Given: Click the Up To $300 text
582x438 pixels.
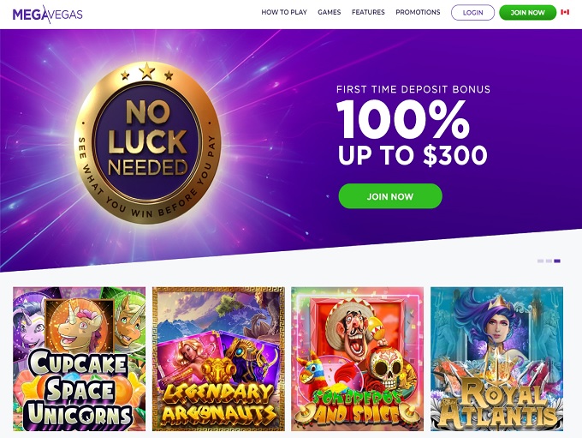Looking at the screenshot, I should pos(413,156).
